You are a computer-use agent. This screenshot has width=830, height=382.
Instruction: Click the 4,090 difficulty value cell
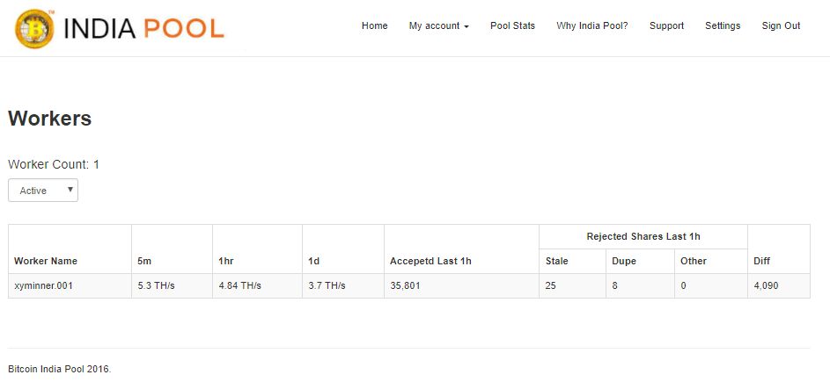(x=779, y=285)
